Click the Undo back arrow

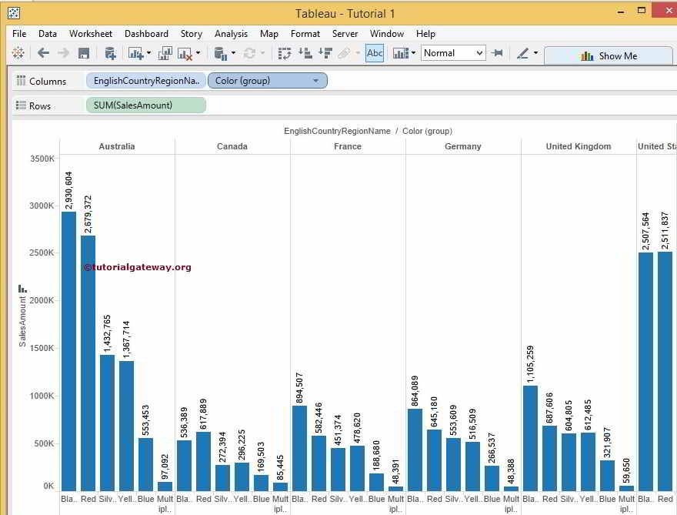pos(43,53)
